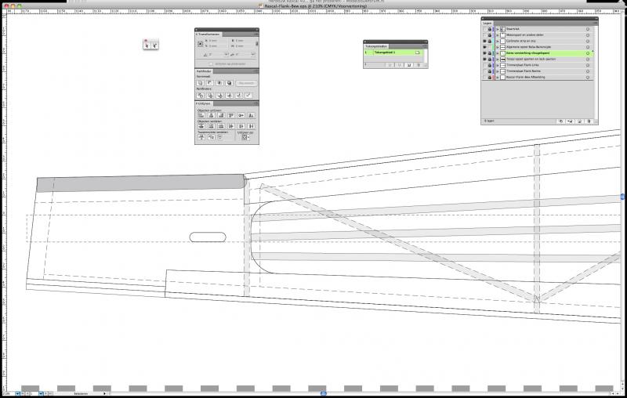Align objects to vertical top edge
The image size is (627, 398).
click(231, 115)
